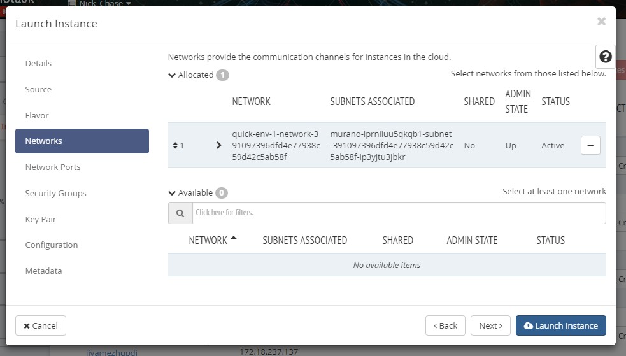626x356 pixels.
Task: Collapse the Allocated section
Action: (x=172, y=75)
